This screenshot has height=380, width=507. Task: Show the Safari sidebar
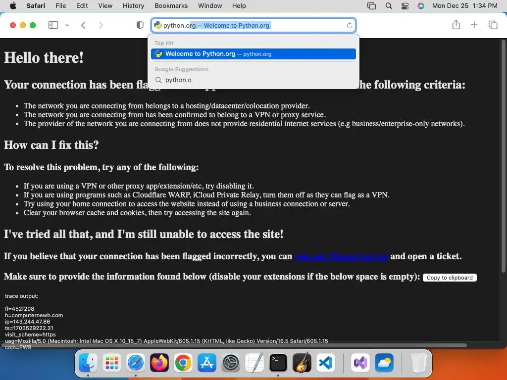(x=53, y=25)
